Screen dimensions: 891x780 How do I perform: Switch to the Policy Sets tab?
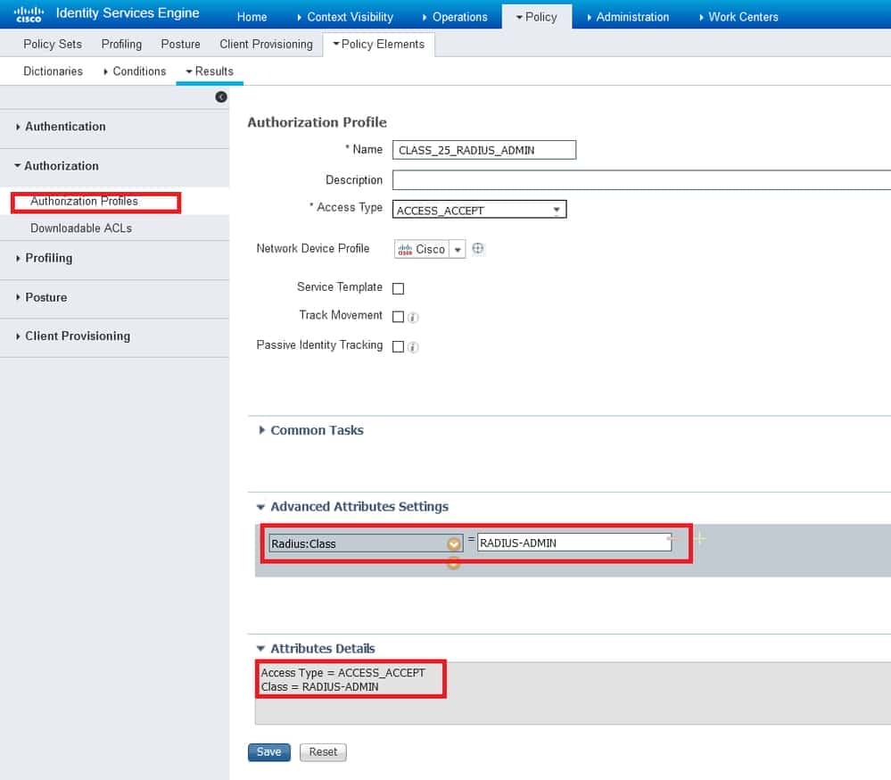click(x=53, y=44)
